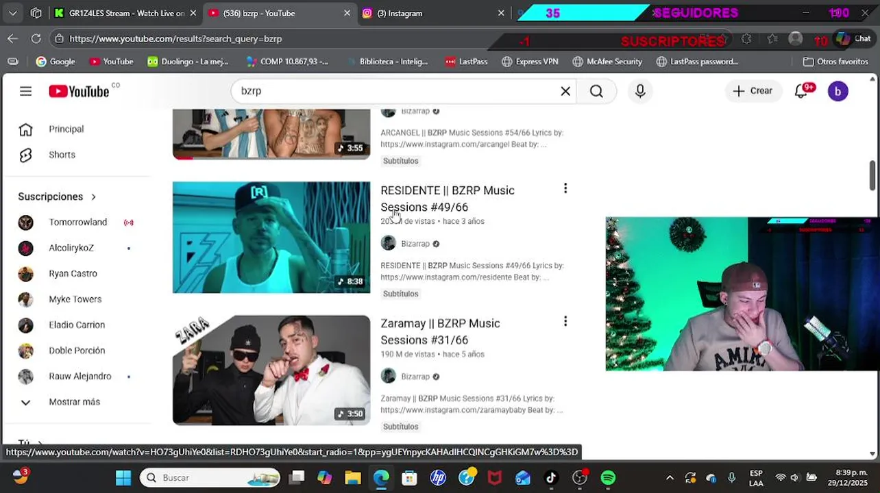Open the LastPass bookmark
Viewport: 880px width, 493px height.
coord(466,62)
